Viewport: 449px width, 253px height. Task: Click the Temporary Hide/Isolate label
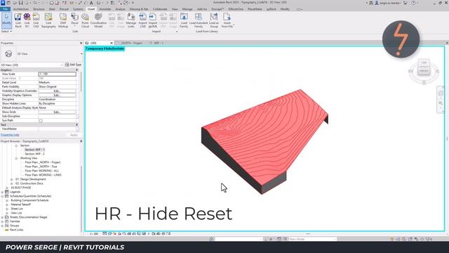pos(105,48)
